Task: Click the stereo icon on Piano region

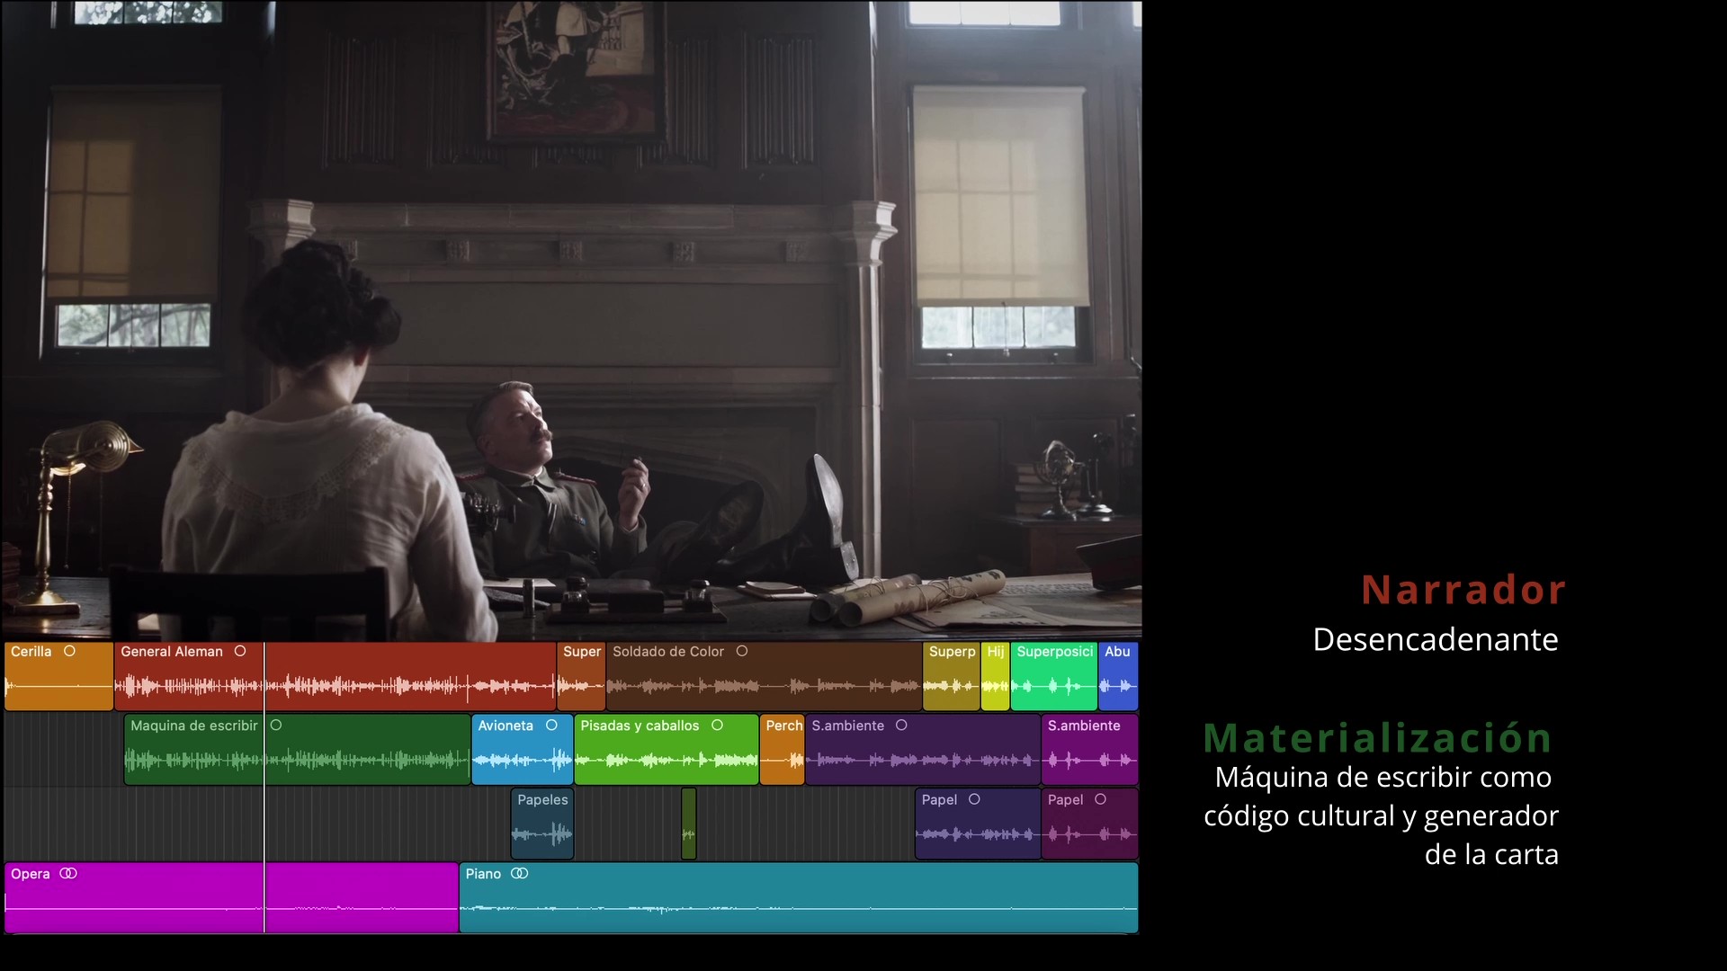Action: (519, 873)
